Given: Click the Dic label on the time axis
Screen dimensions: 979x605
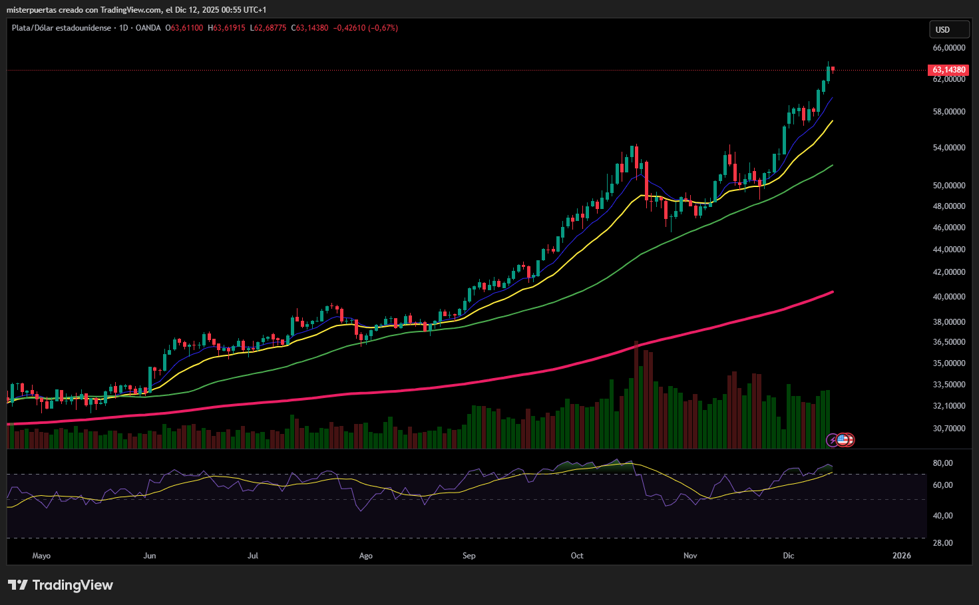Looking at the screenshot, I should click(x=789, y=556).
